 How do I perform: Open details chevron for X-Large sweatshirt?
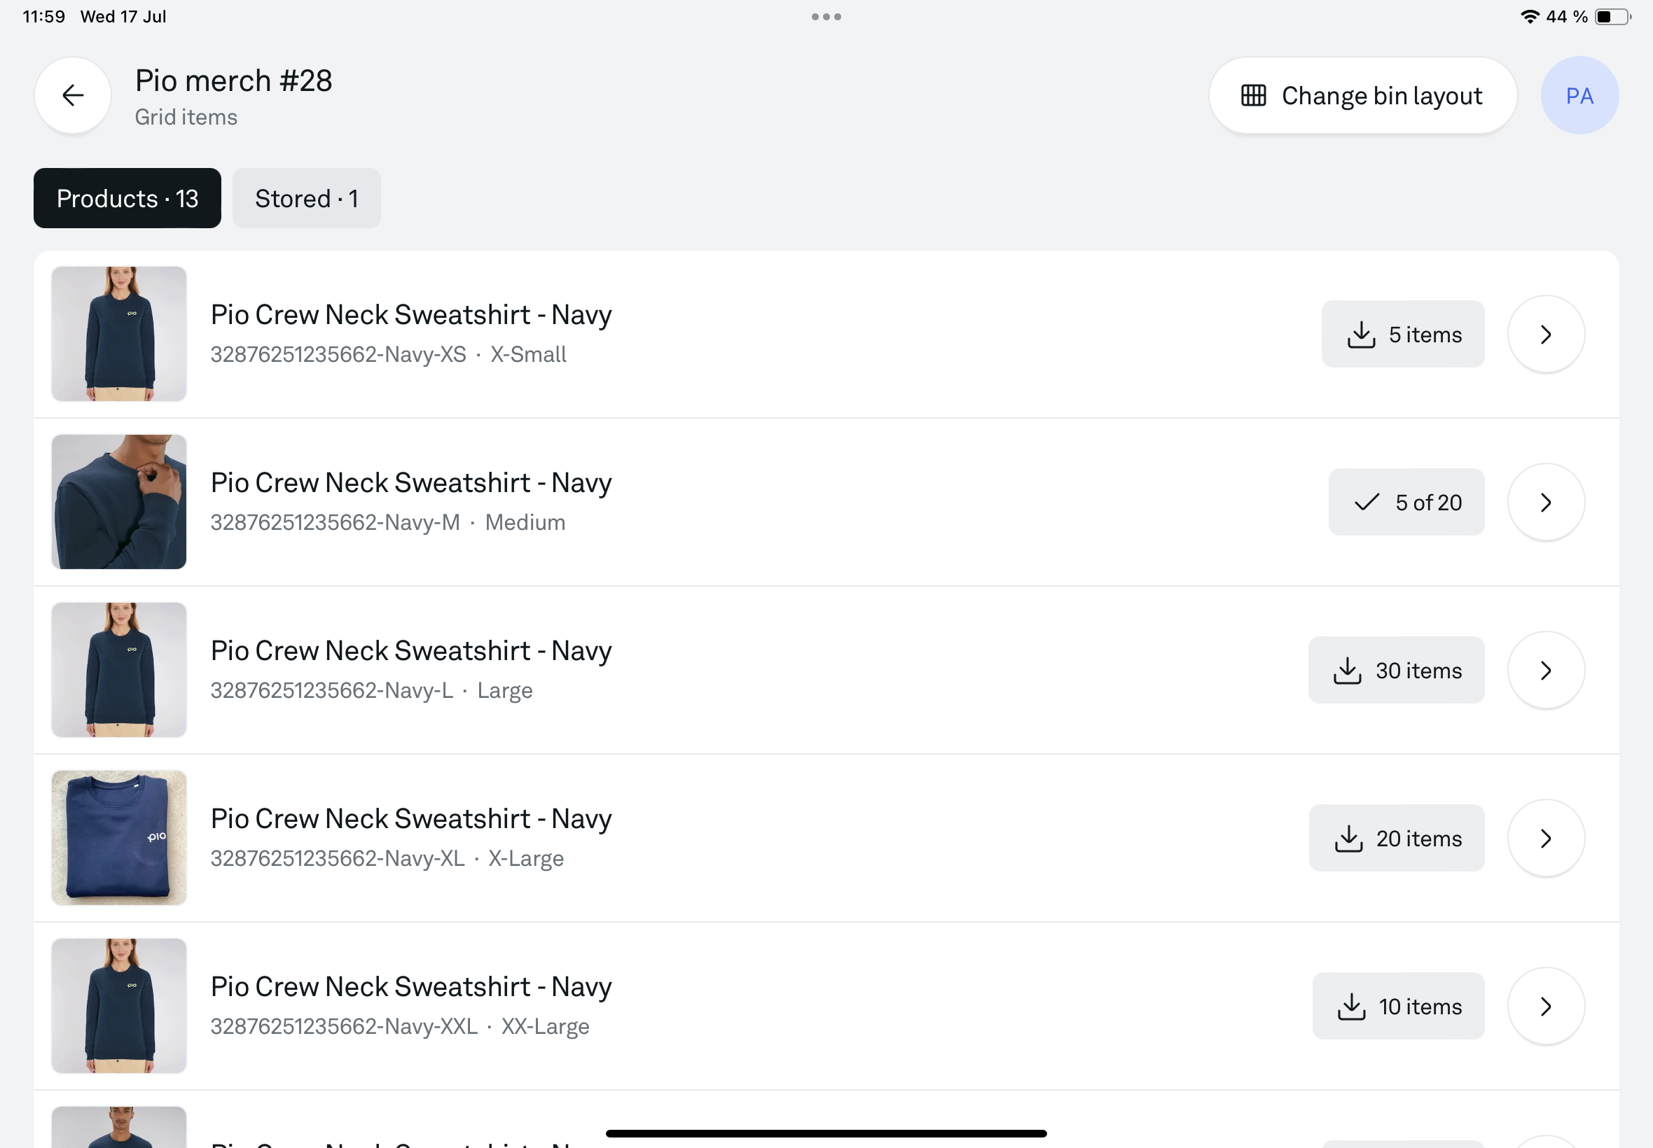1545,838
